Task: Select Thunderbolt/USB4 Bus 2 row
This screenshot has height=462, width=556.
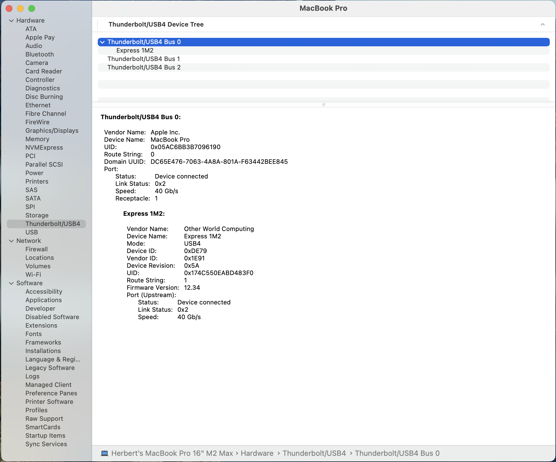Action: click(144, 67)
